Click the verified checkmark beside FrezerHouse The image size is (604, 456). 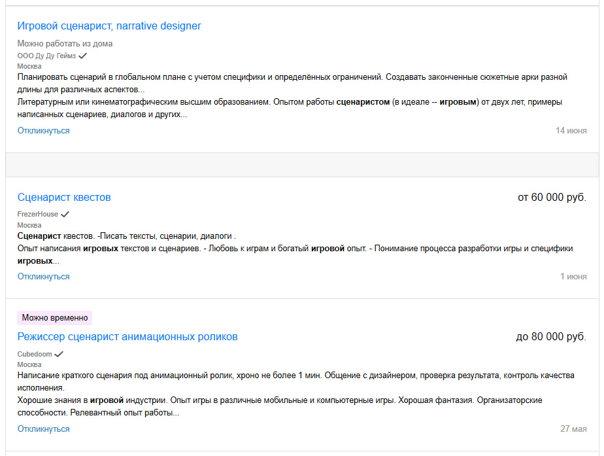click(65, 214)
